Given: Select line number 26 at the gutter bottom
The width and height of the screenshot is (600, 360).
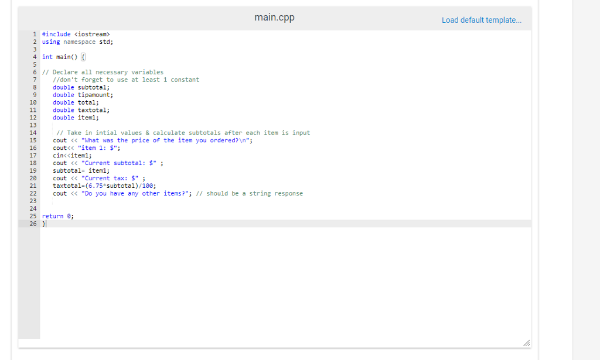Looking at the screenshot, I should 33,223.
